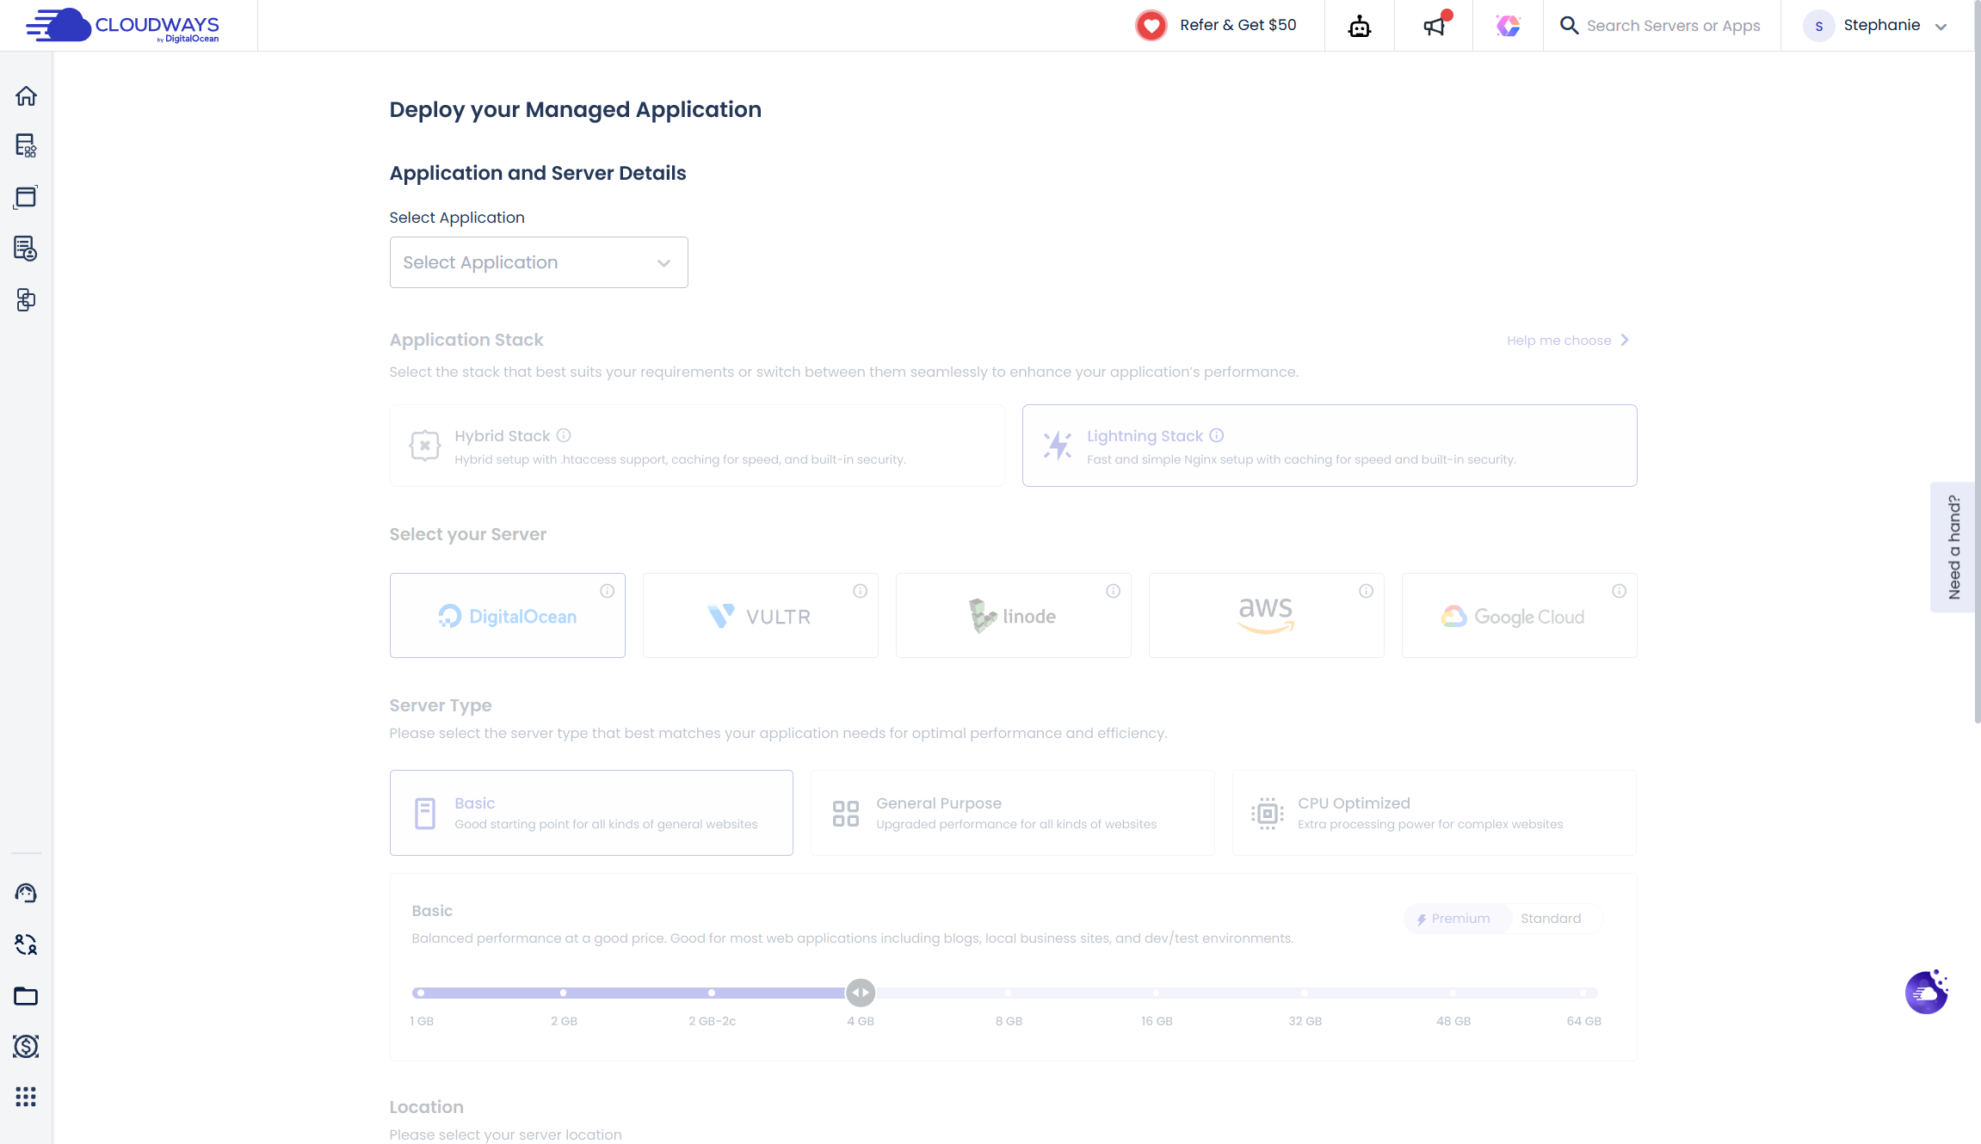
Task: Click the 8 GB point on size slider
Action: (x=1009, y=993)
